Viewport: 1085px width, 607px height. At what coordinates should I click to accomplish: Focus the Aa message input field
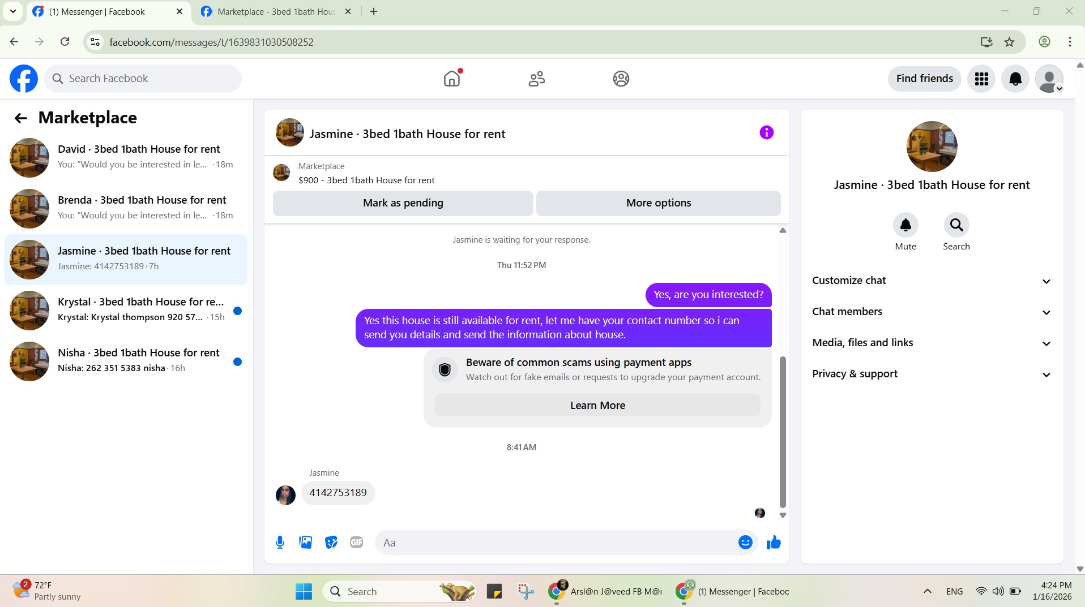point(557,543)
